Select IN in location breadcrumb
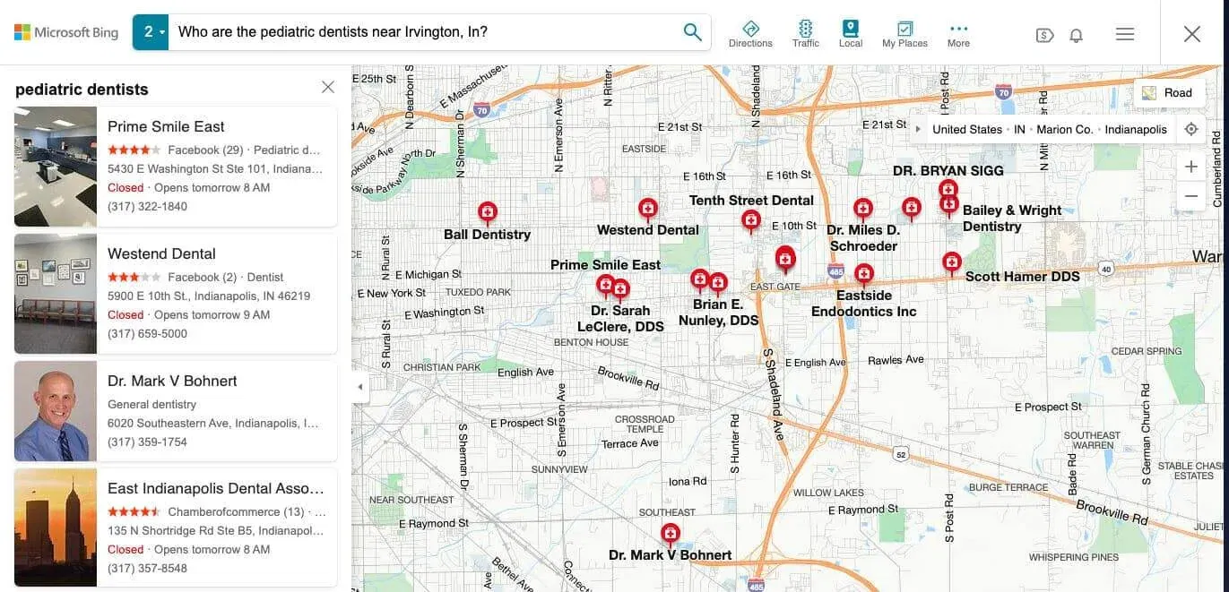Viewport: 1229px width, 592px height. (x=1019, y=129)
